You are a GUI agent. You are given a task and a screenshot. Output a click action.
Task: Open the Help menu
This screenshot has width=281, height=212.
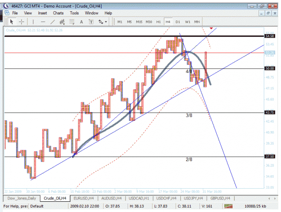(108, 13)
